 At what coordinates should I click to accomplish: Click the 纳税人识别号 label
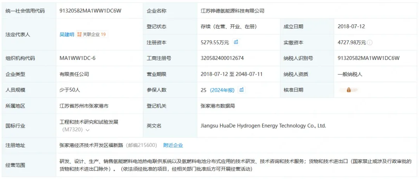pyautogui.click(x=298, y=58)
